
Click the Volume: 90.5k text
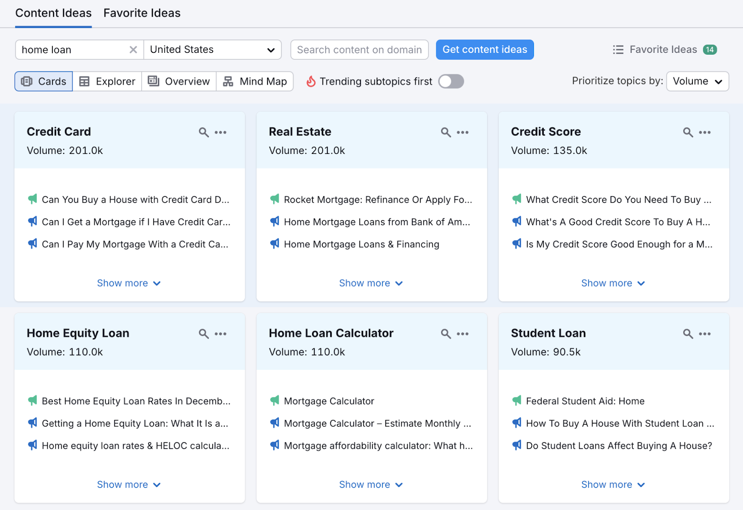pos(546,352)
